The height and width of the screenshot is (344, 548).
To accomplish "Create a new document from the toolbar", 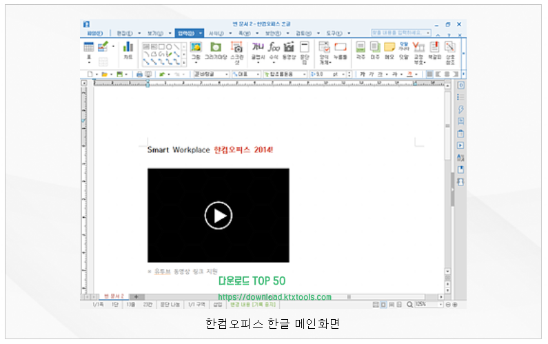I will click(90, 74).
